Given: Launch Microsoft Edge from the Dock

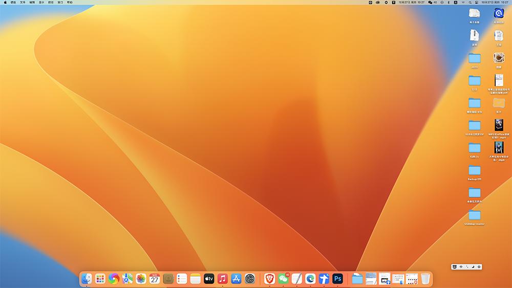Looking at the screenshot, I should (x=310, y=279).
